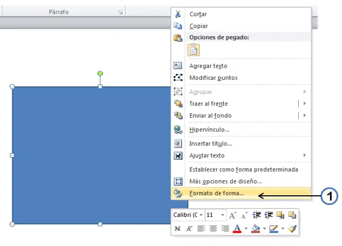Image resolution: width=342 pixels, height=246 pixels.
Task: Choose Ajustar texto menu entry
Action: pos(241,155)
